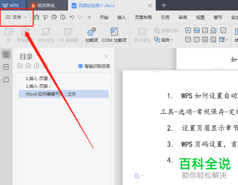Image resolution: width=238 pixels, height=185 pixels.
Task: Select TOC entry Word 如何编辑平方，立方
Action: coord(64,94)
